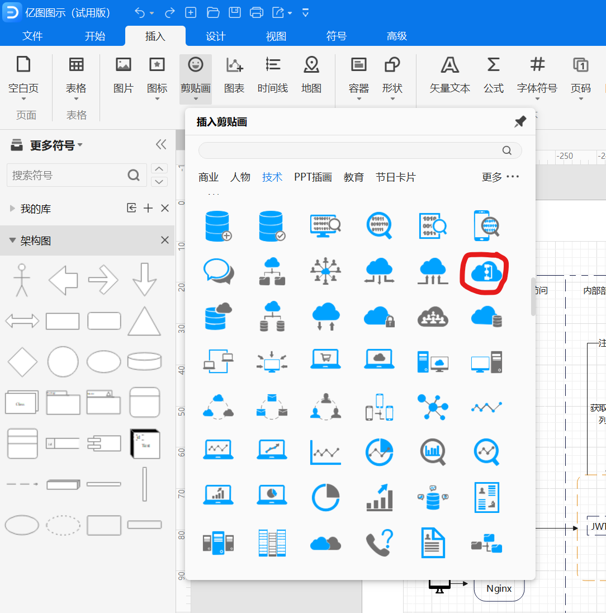Image resolution: width=606 pixels, height=613 pixels.
Task: Select the two clouds clipart
Action: click(325, 544)
